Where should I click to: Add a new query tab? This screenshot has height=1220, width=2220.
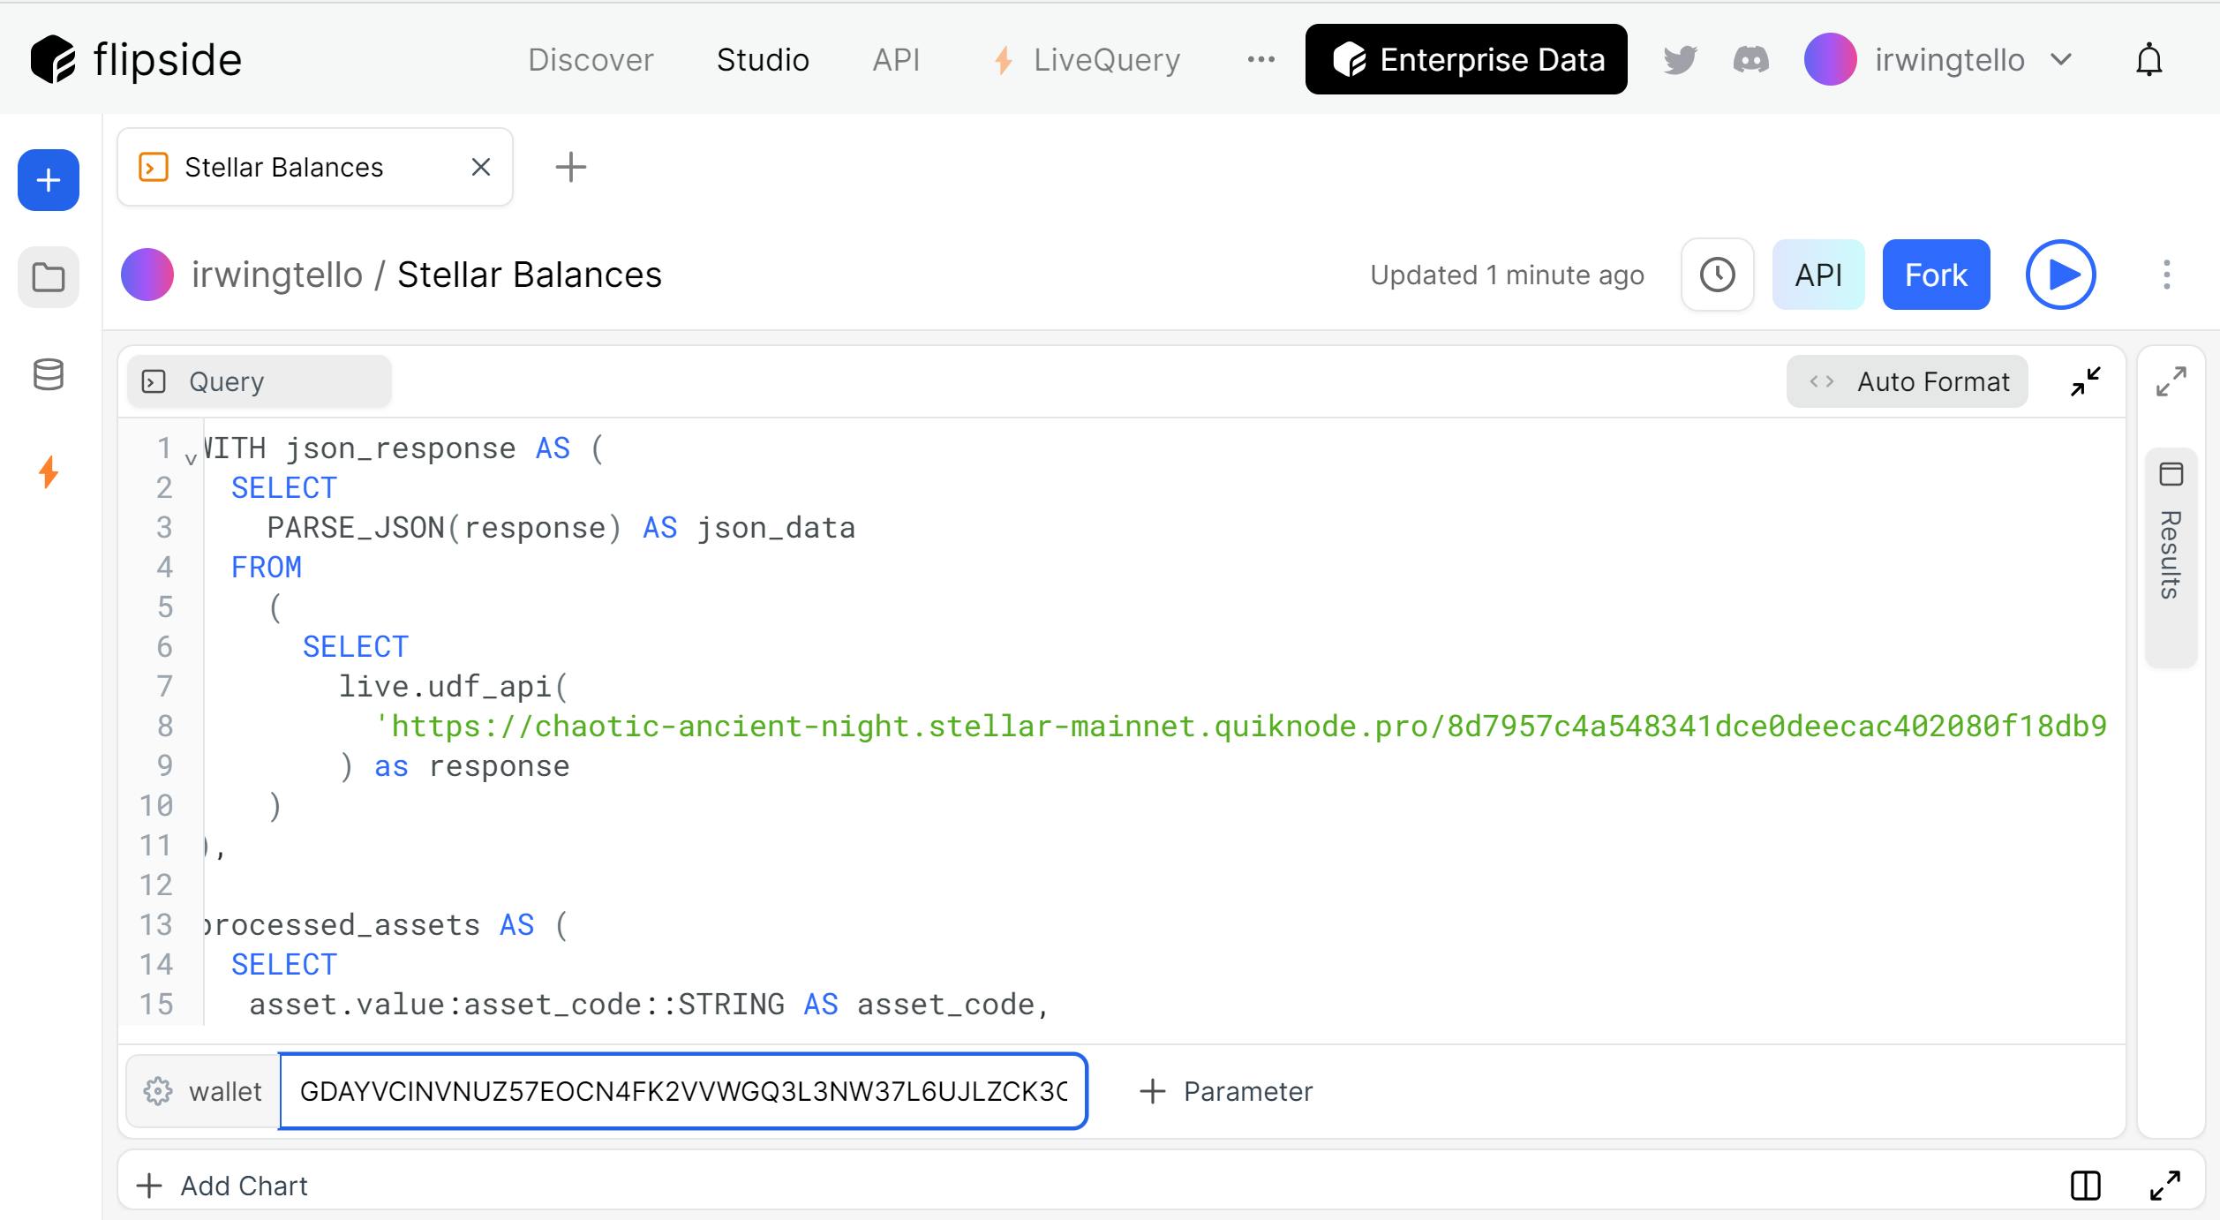coord(571,167)
